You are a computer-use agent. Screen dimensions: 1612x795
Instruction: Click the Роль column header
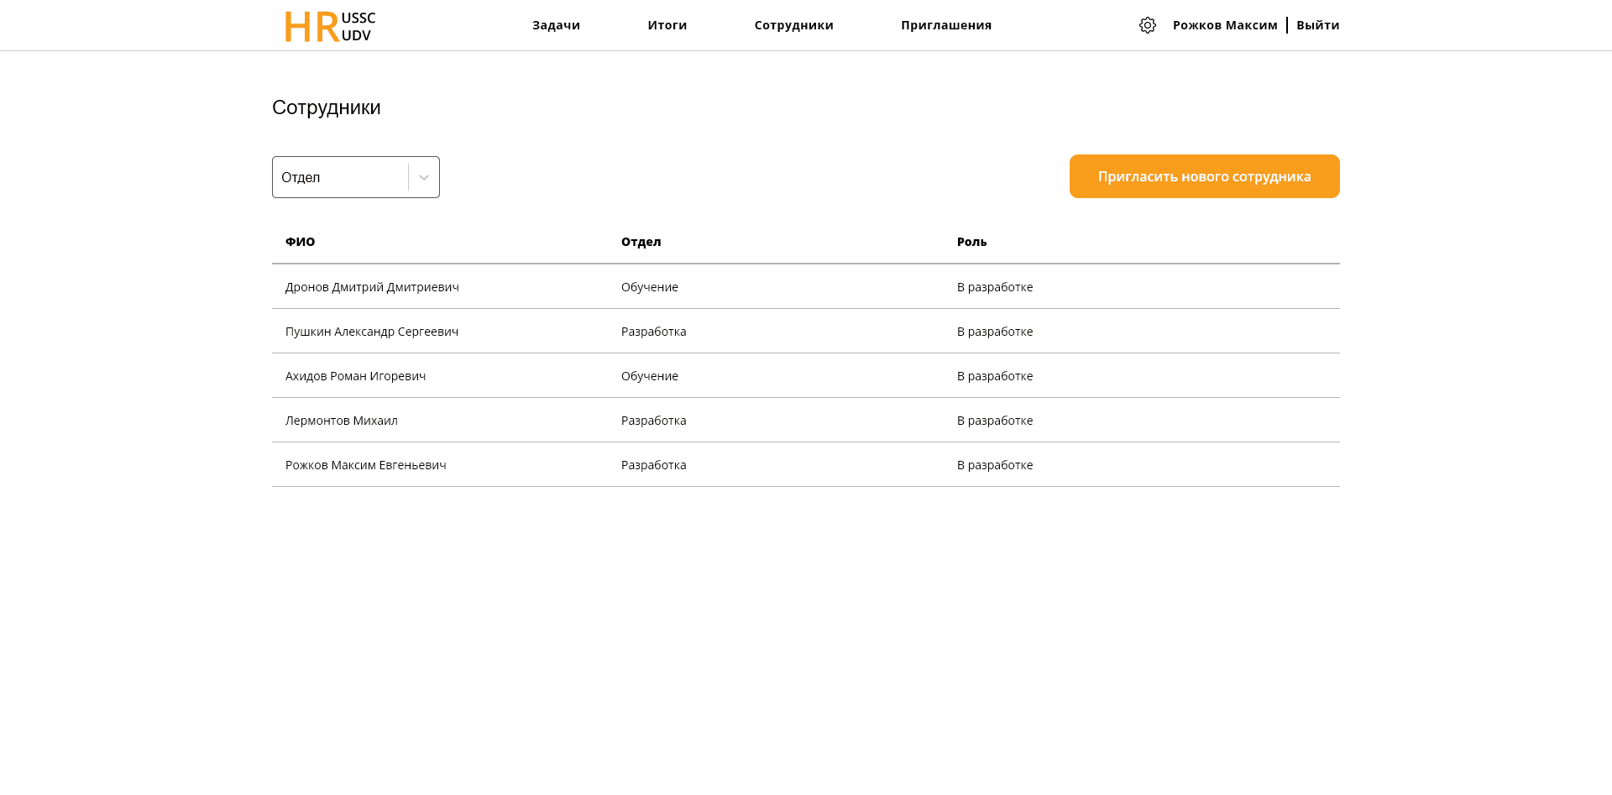[x=971, y=242]
